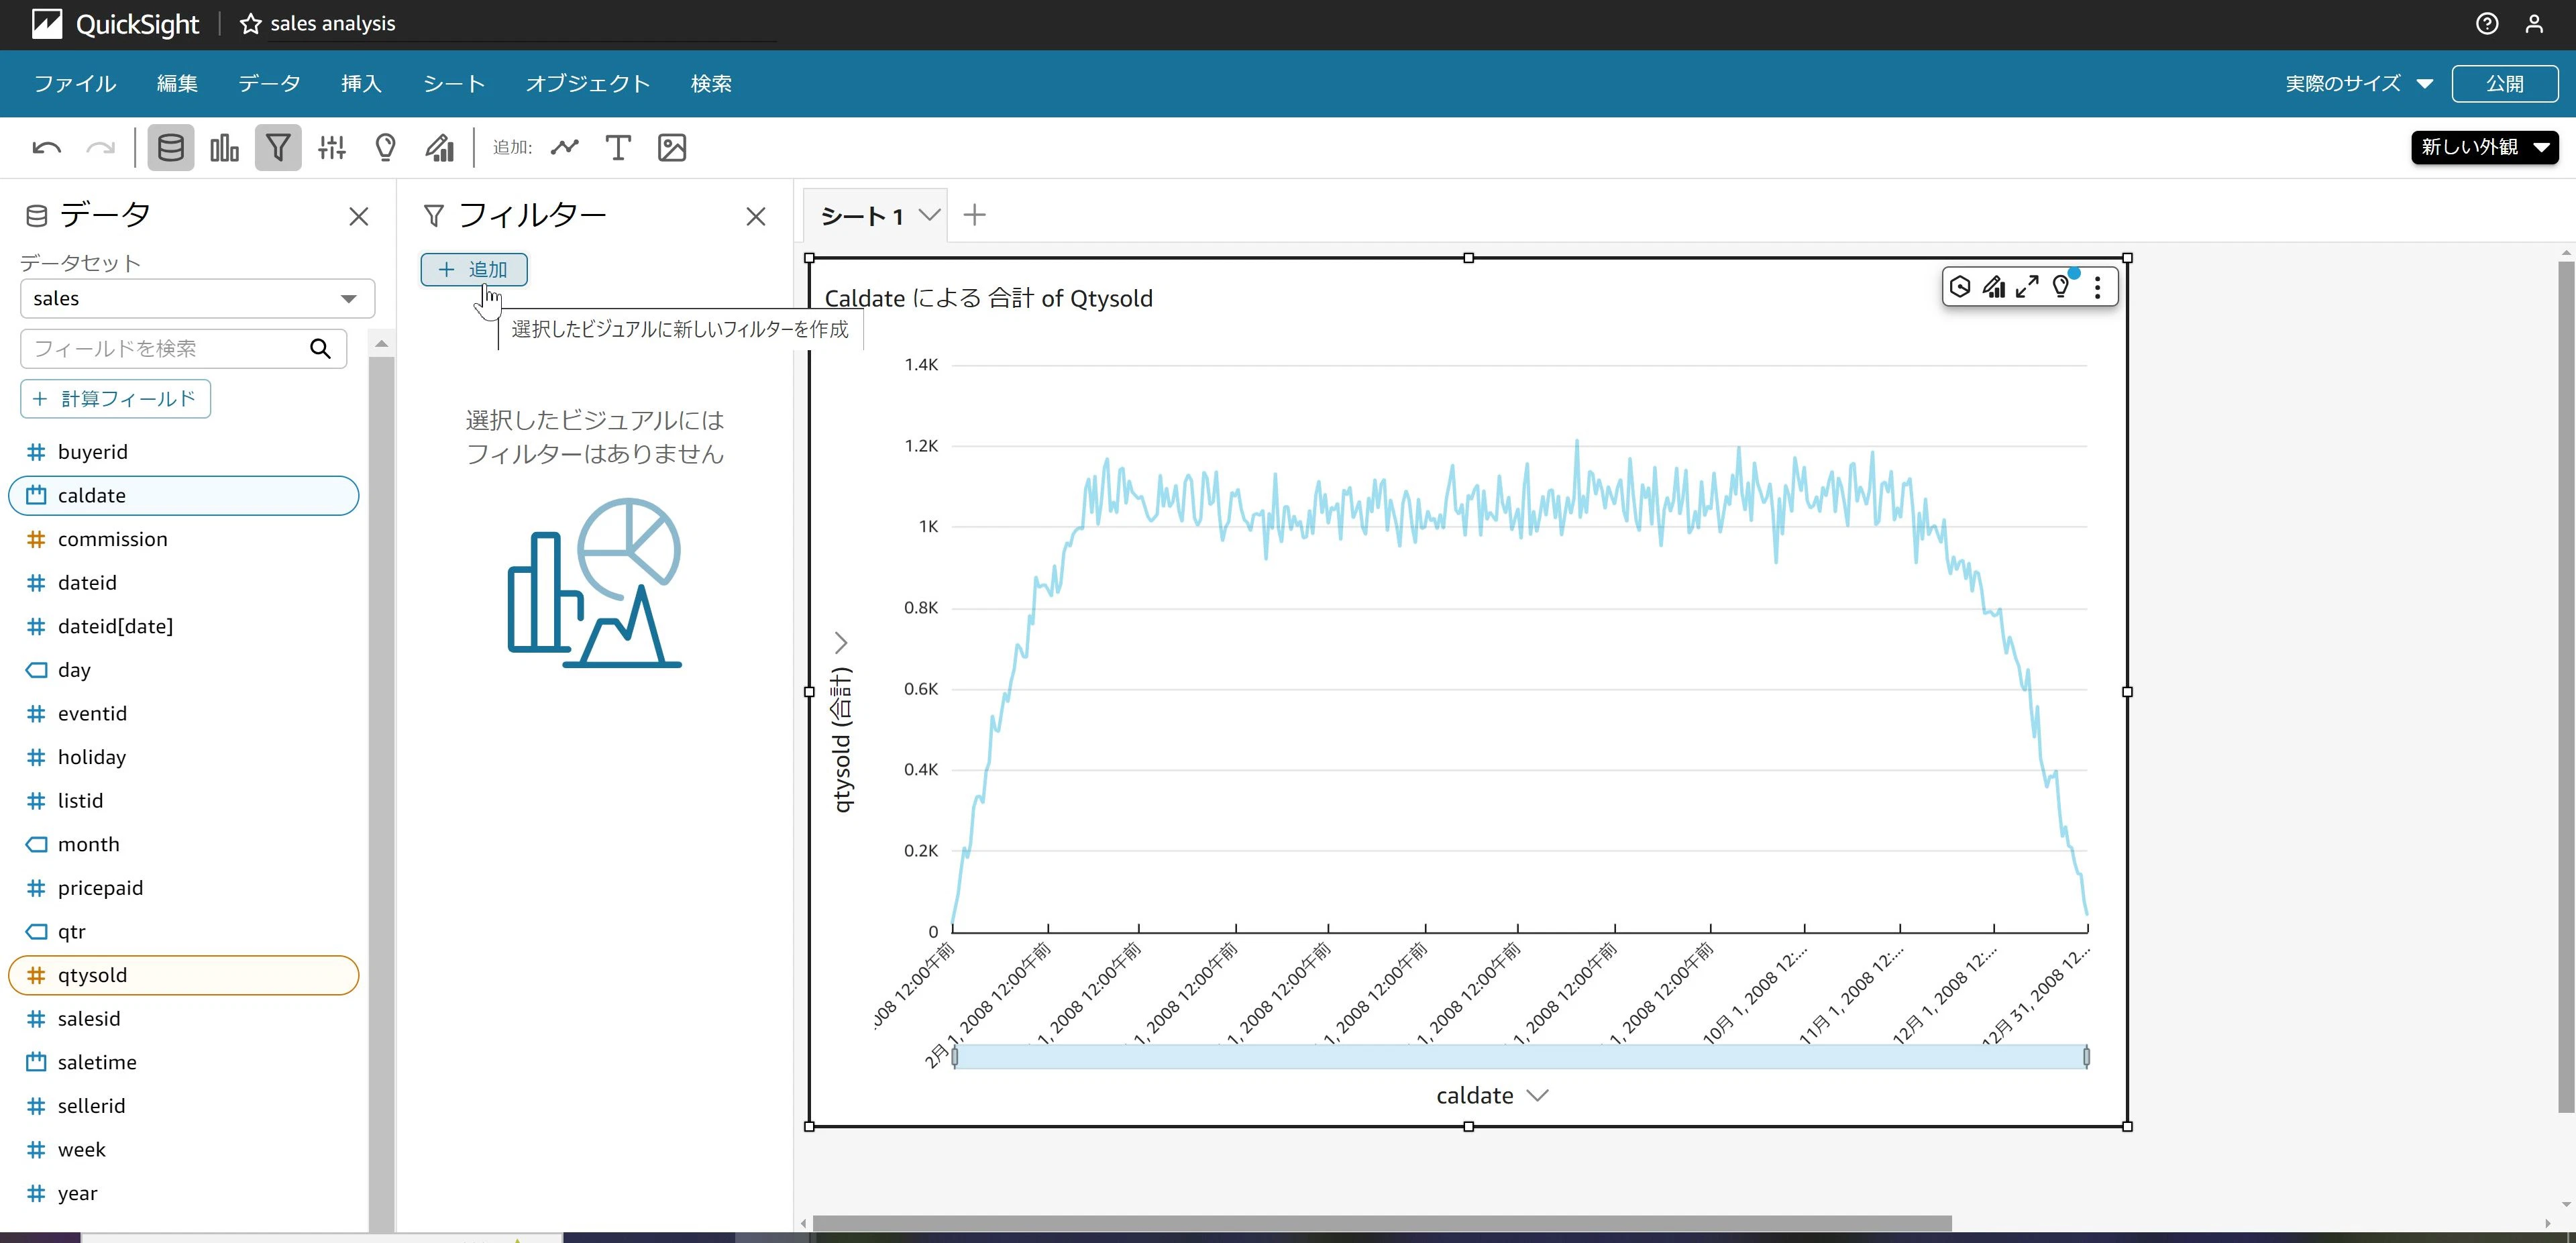The width and height of the screenshot is (2576, 1243).
Task: Expand the caldate axis field dropdown
Action: click(1538, 1096)
